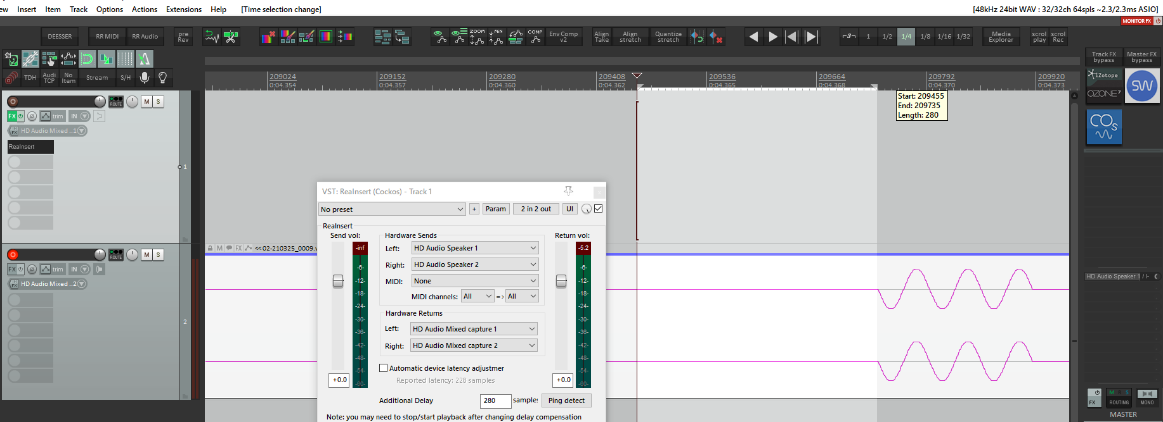Screen dimensions: 1163x422
Task: Enable Automatic device latency adjustmer checkbox
Action: pos(383,368)
